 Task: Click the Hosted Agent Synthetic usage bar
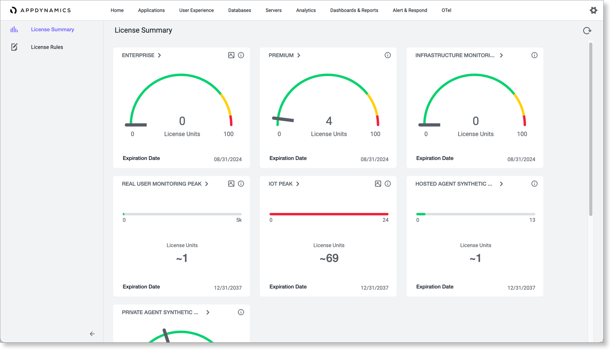pos(476,214)
